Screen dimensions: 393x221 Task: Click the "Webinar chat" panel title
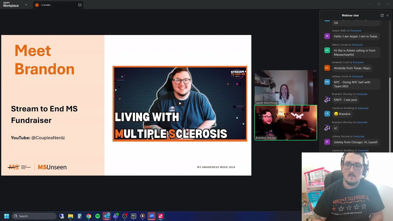pos(350,15)
